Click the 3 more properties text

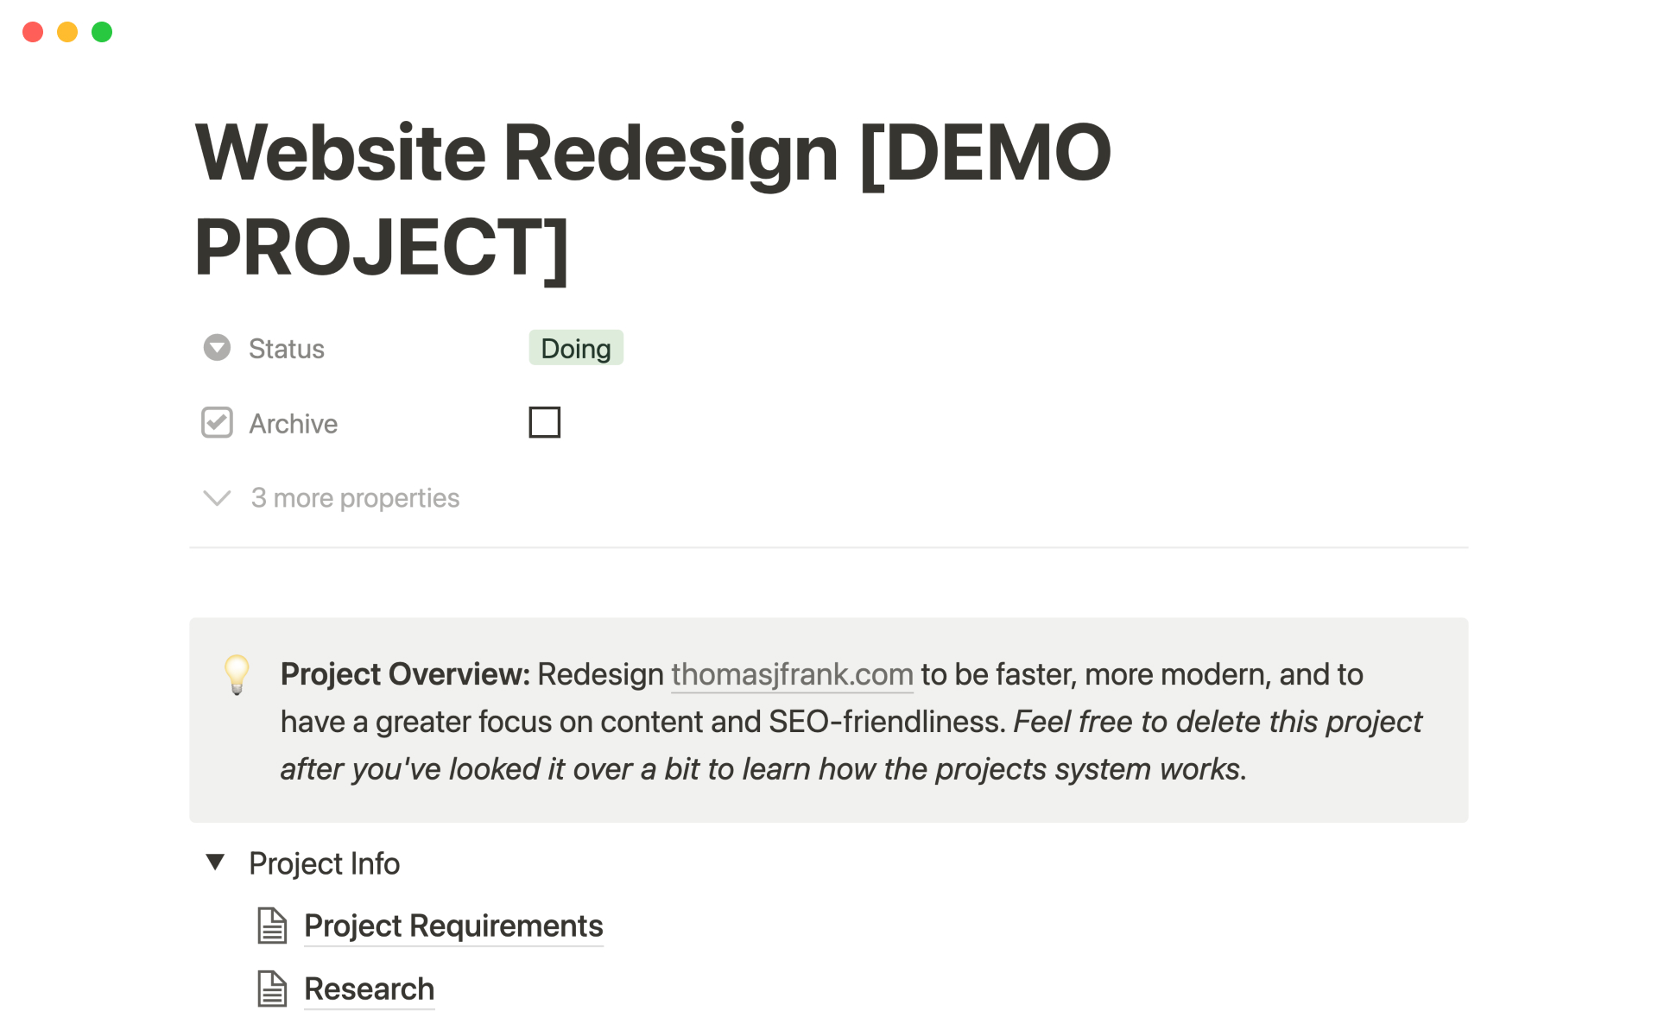point(355,498)
